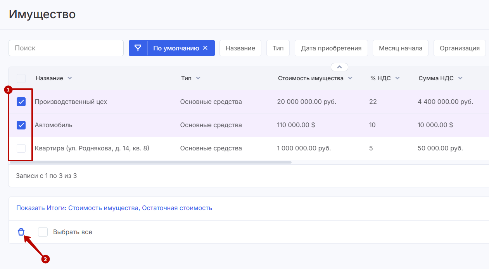Check the Квартира row checkbox
This screenshot has height=269, width=489.
point(21,148)
